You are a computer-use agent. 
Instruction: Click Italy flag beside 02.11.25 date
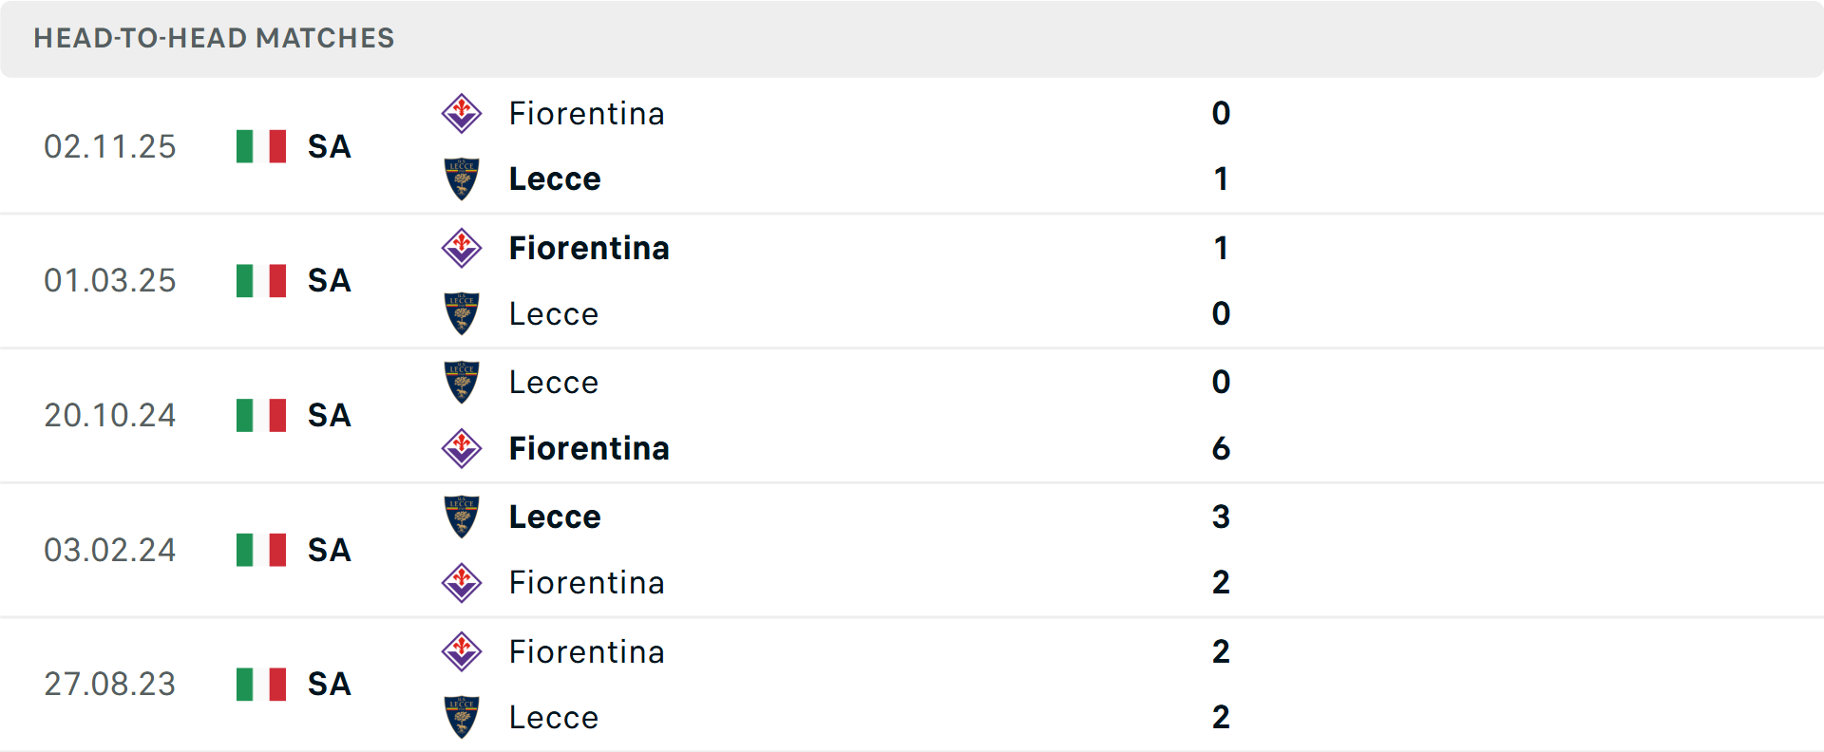(261, 146)
